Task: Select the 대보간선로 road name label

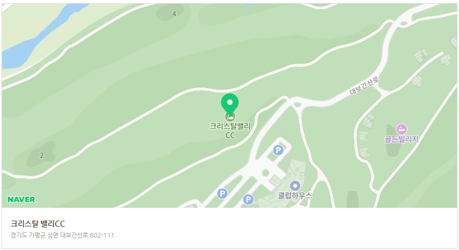Action: click(x=364, y=85)
